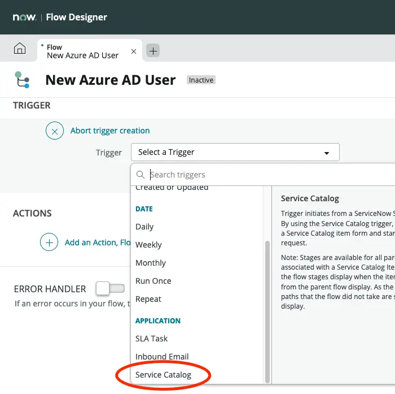Choose the Inbound Email trigger
The height and width of the screenshot is (394, 395).
(x=162, y=357)
